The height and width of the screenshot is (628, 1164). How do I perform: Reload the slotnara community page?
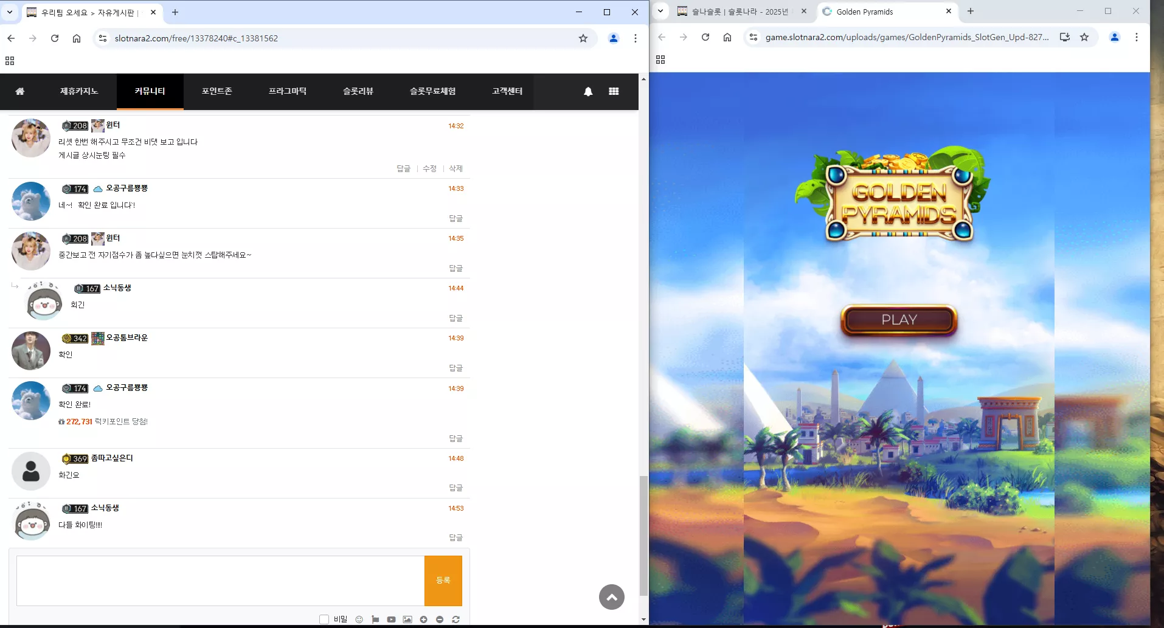(x=55, y=38)
